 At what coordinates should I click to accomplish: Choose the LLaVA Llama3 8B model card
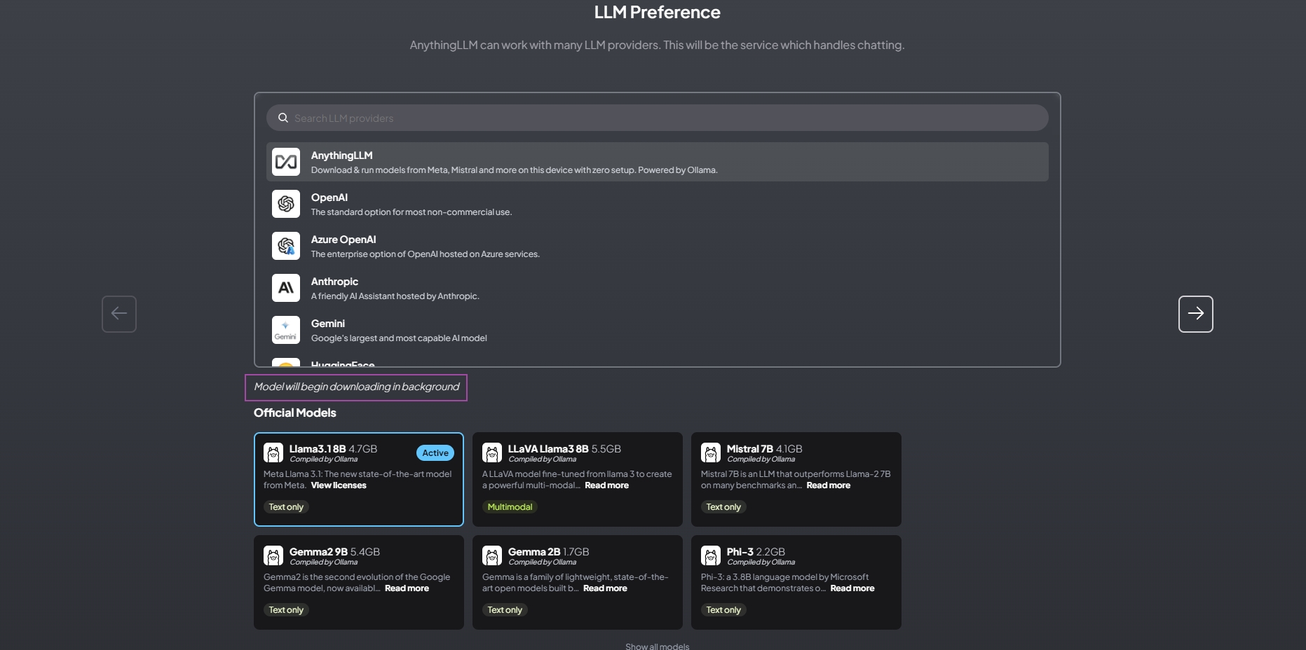pos(577,479)
